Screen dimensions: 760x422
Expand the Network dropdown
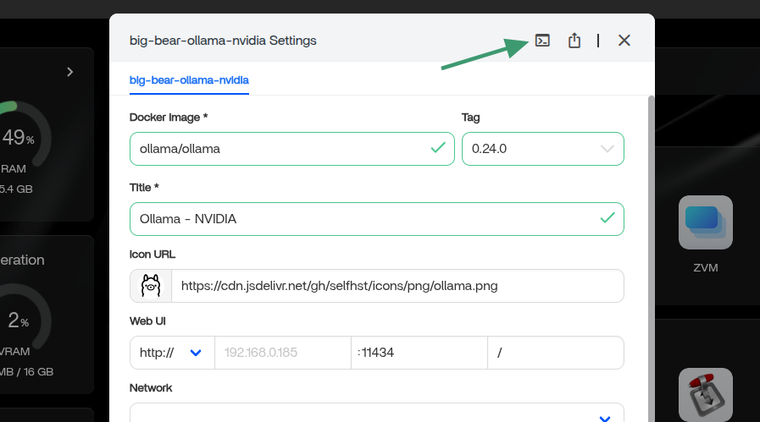click(376, 413)
